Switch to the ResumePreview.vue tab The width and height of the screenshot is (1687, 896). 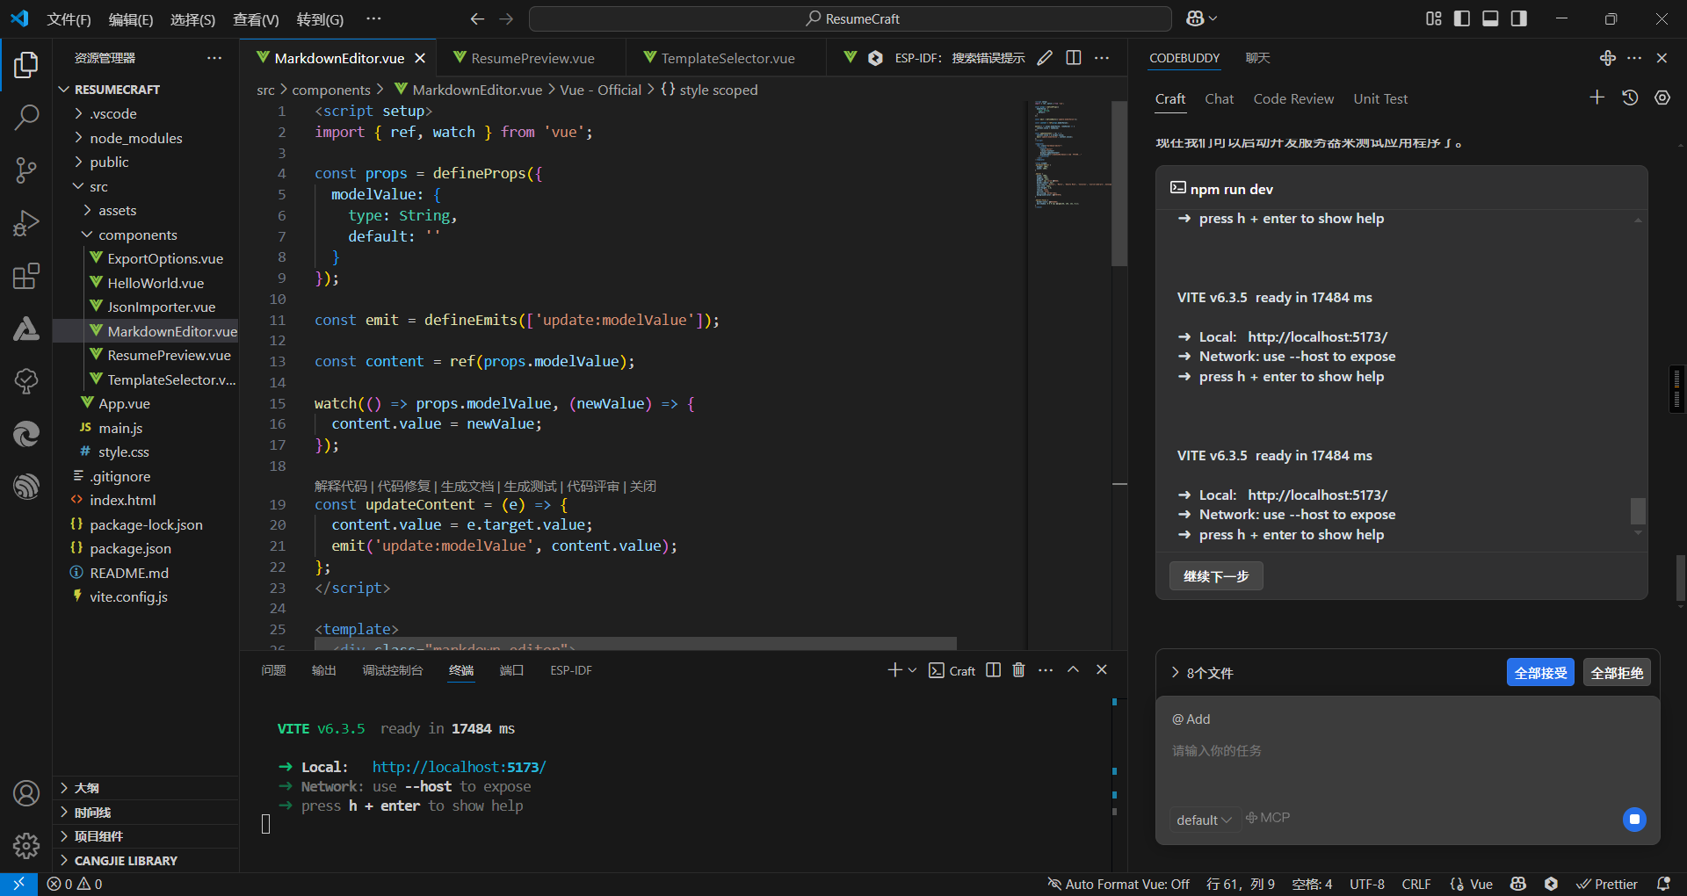pyautogui.click(x=532, y=58)
